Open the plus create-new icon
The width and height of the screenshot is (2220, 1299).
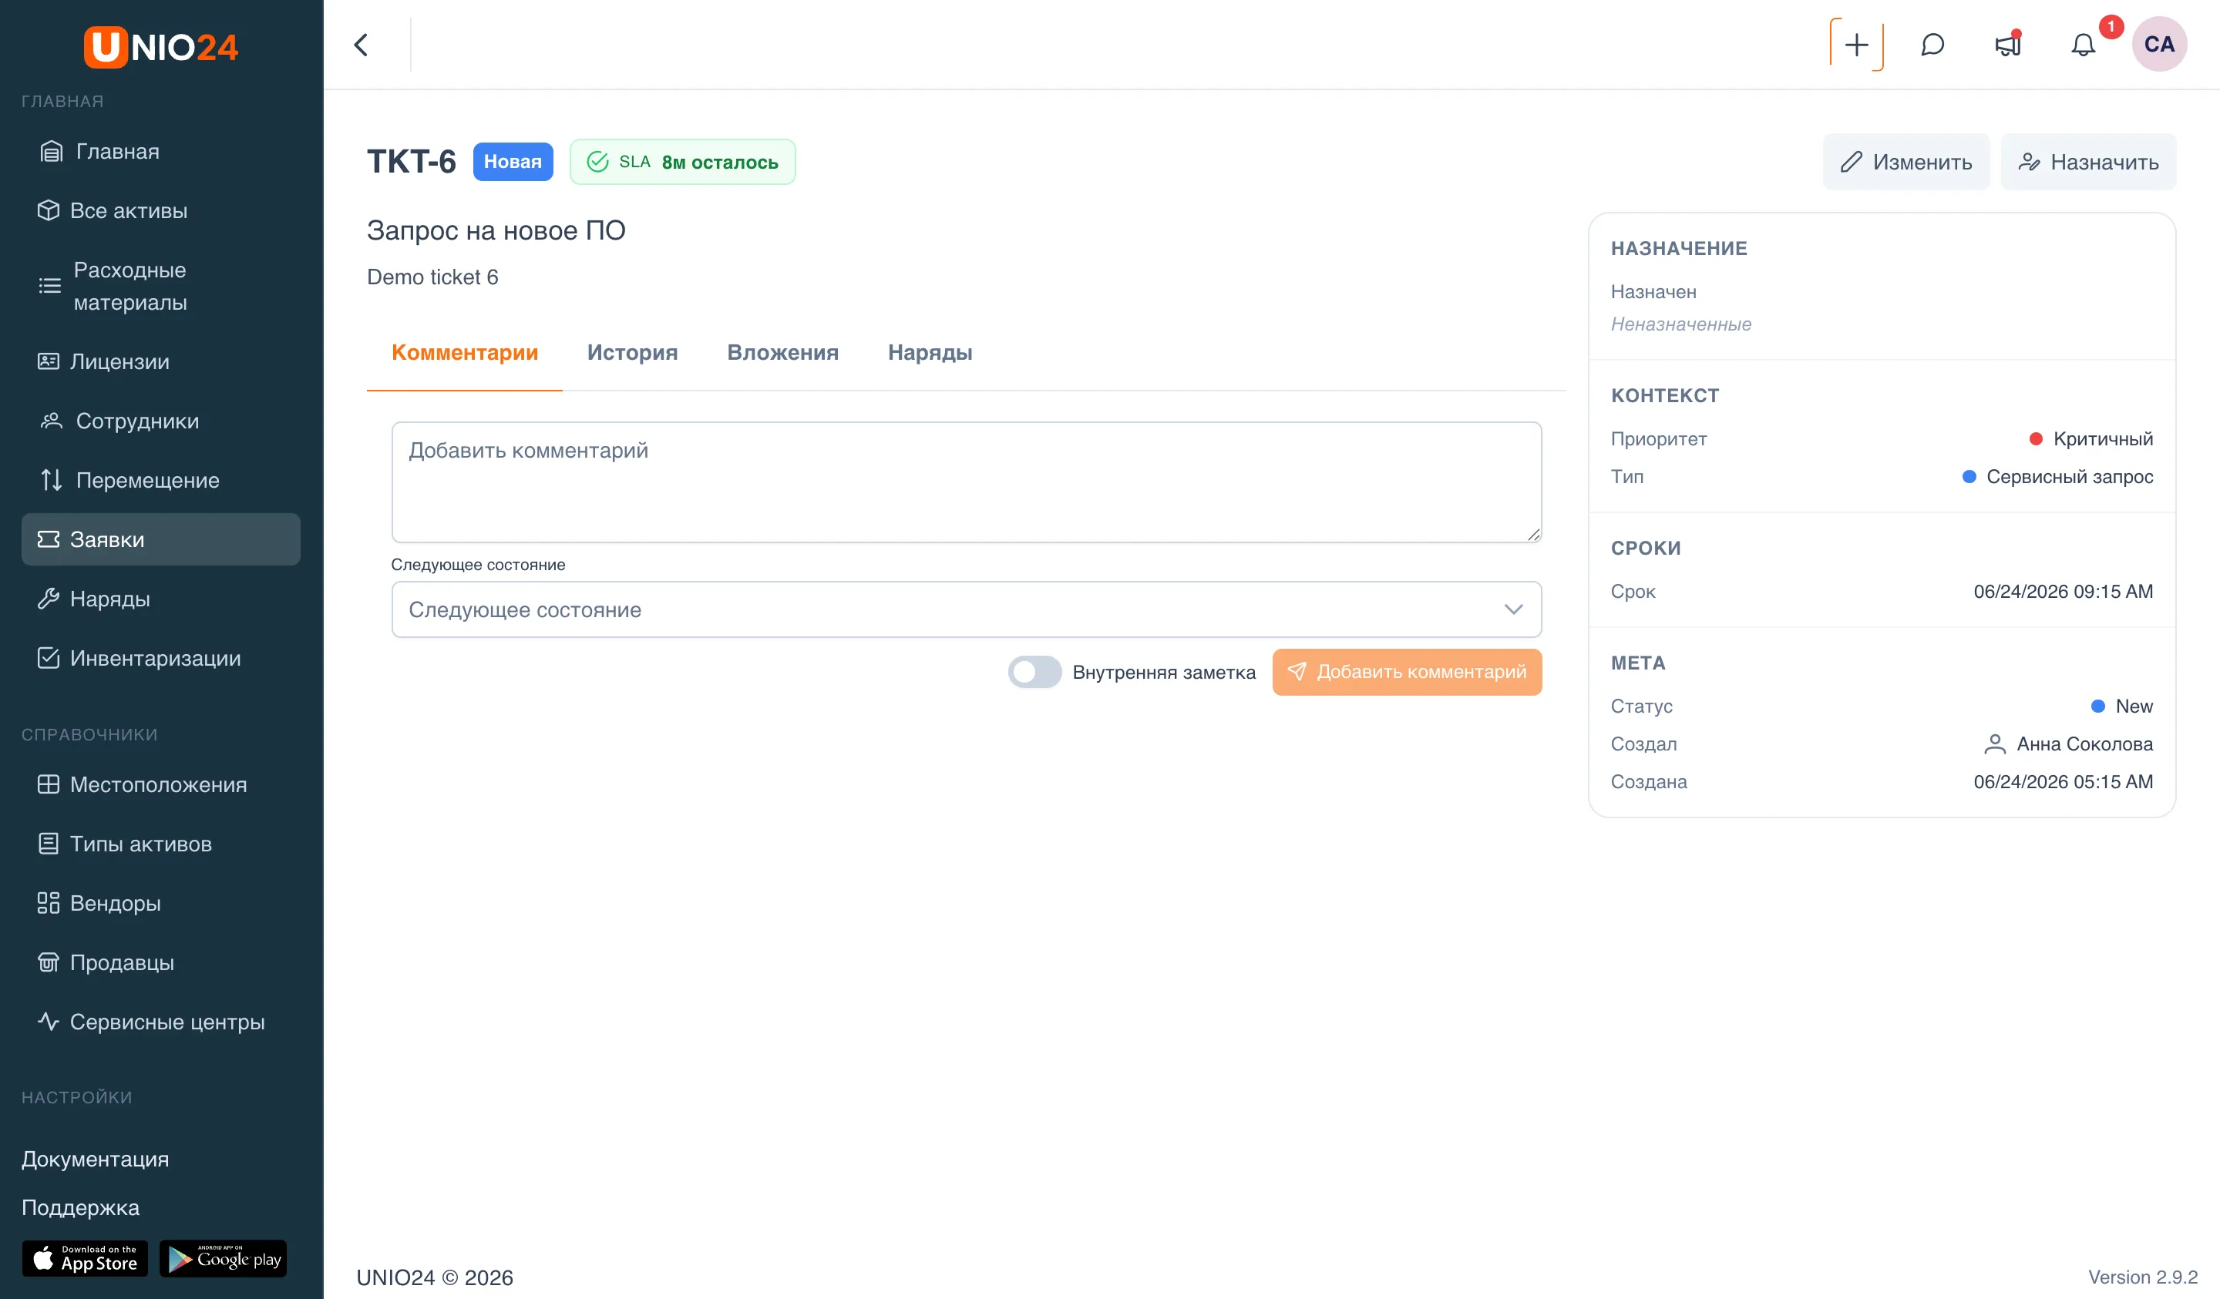[1856, 45]
